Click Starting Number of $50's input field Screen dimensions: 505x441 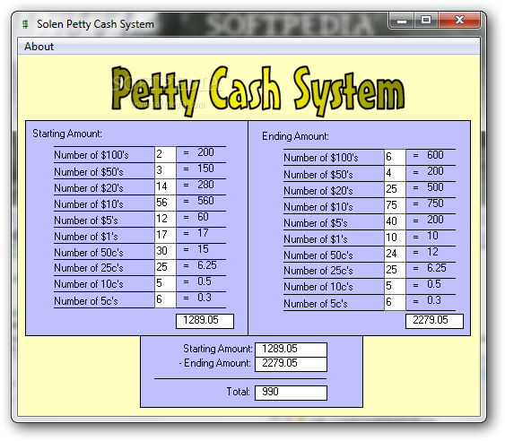(165, 170)
